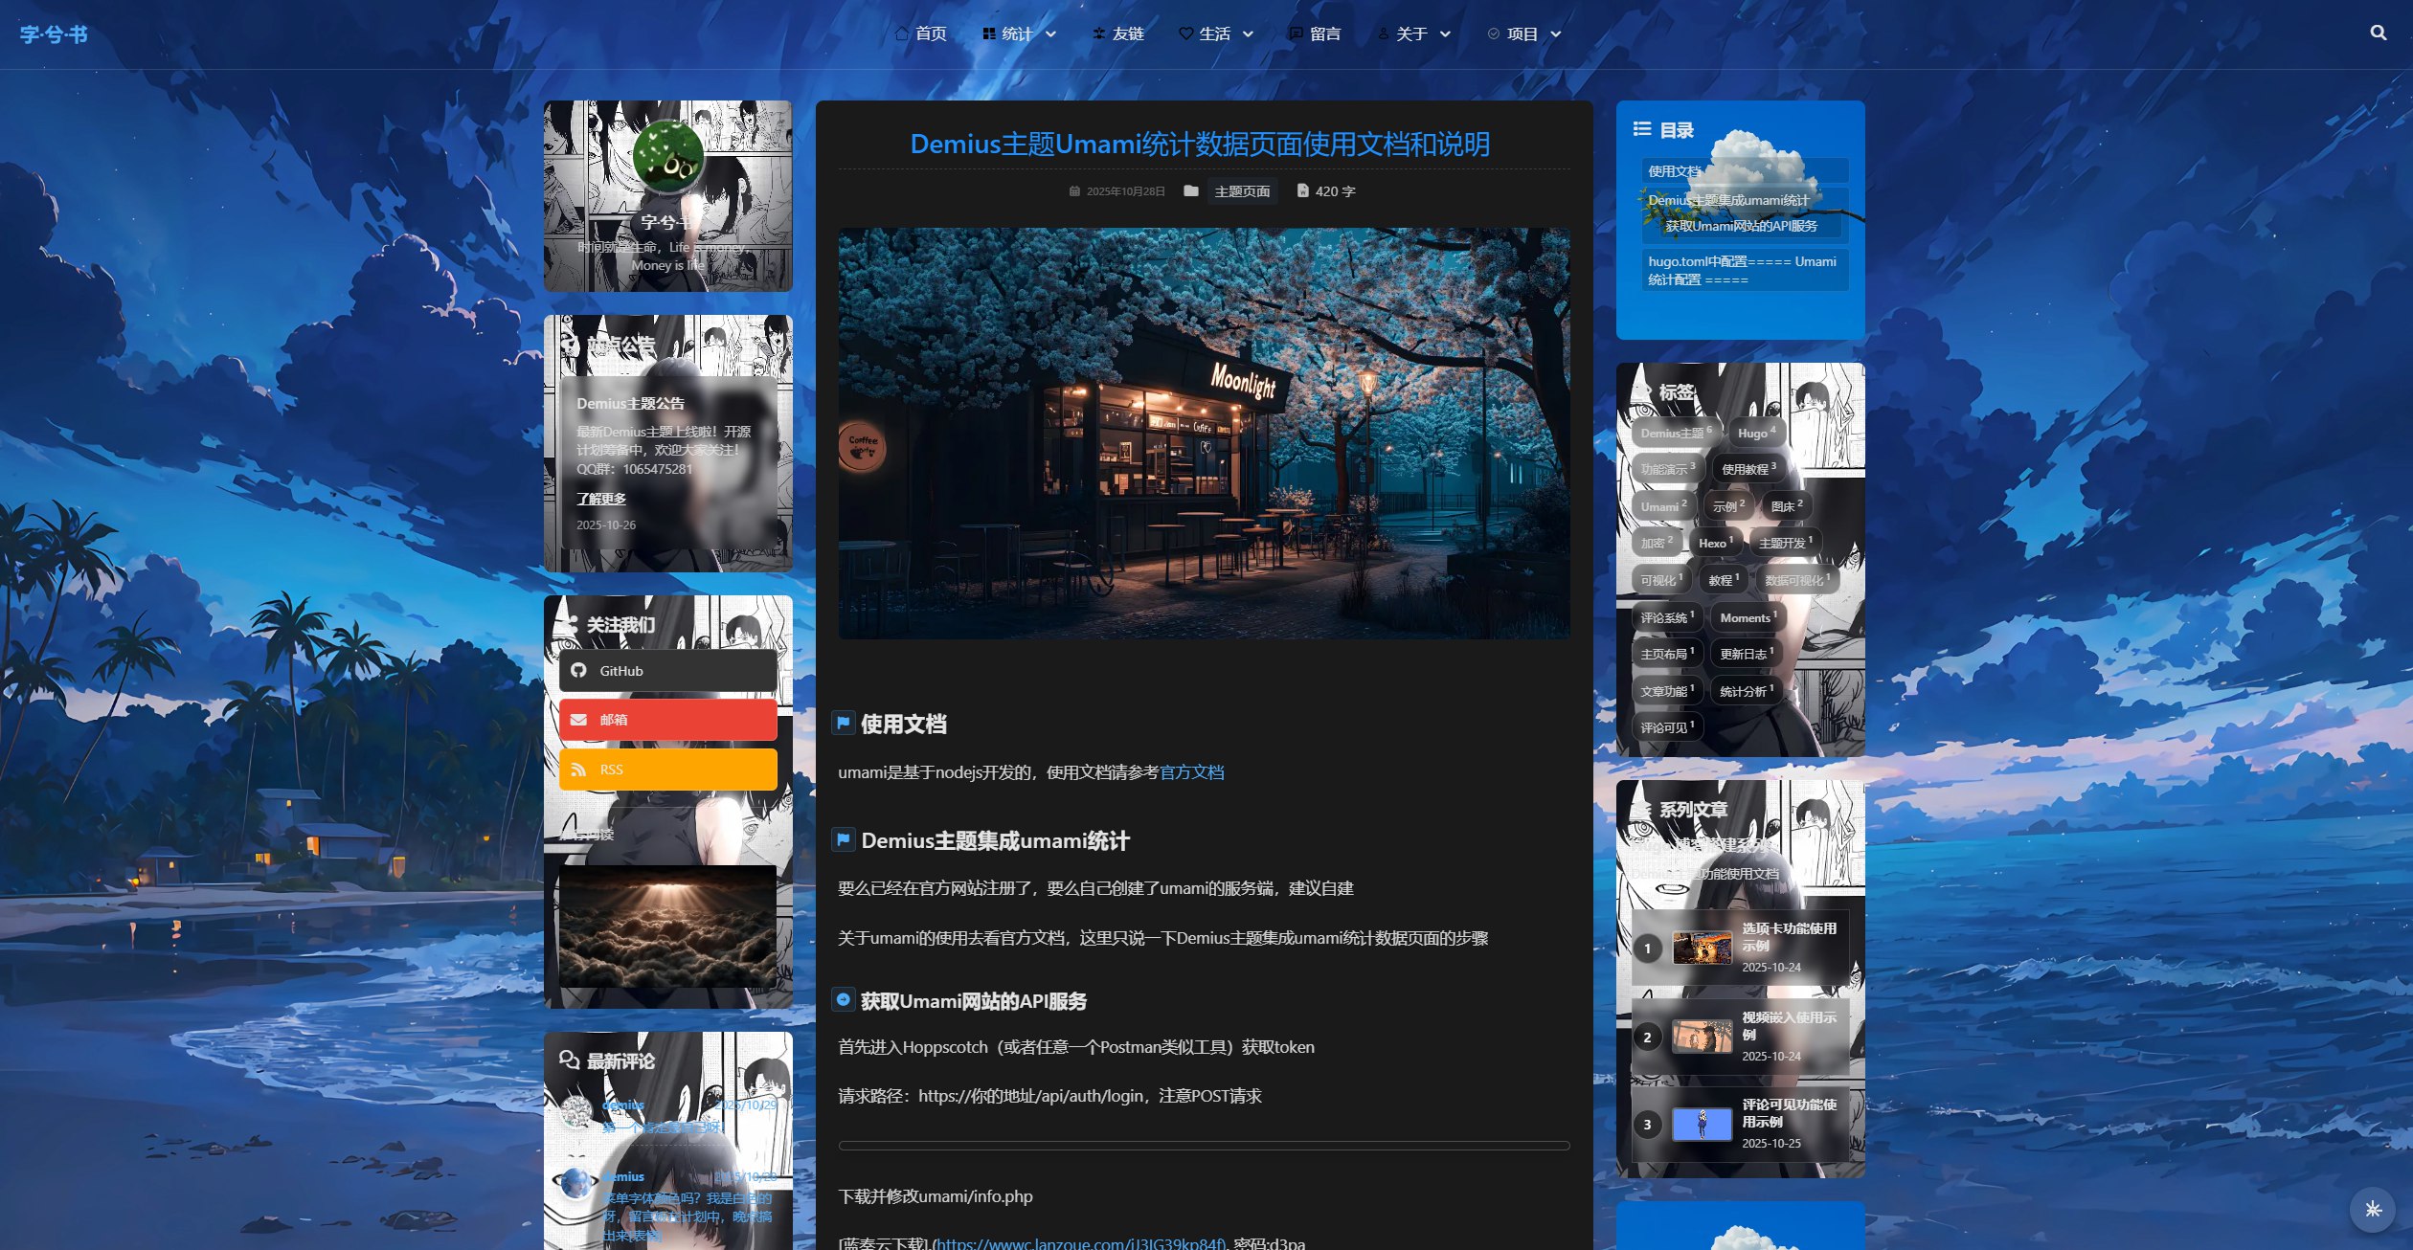
Task: Click the folder icon beside 主题页面 category
Action: [x=1190, y=191]
